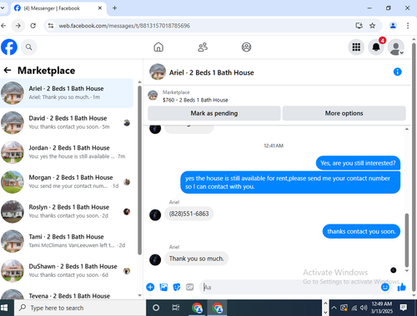The image size is (417, 316).
Task: Click the chat header listing thumbnail
Action: (158, 72)
